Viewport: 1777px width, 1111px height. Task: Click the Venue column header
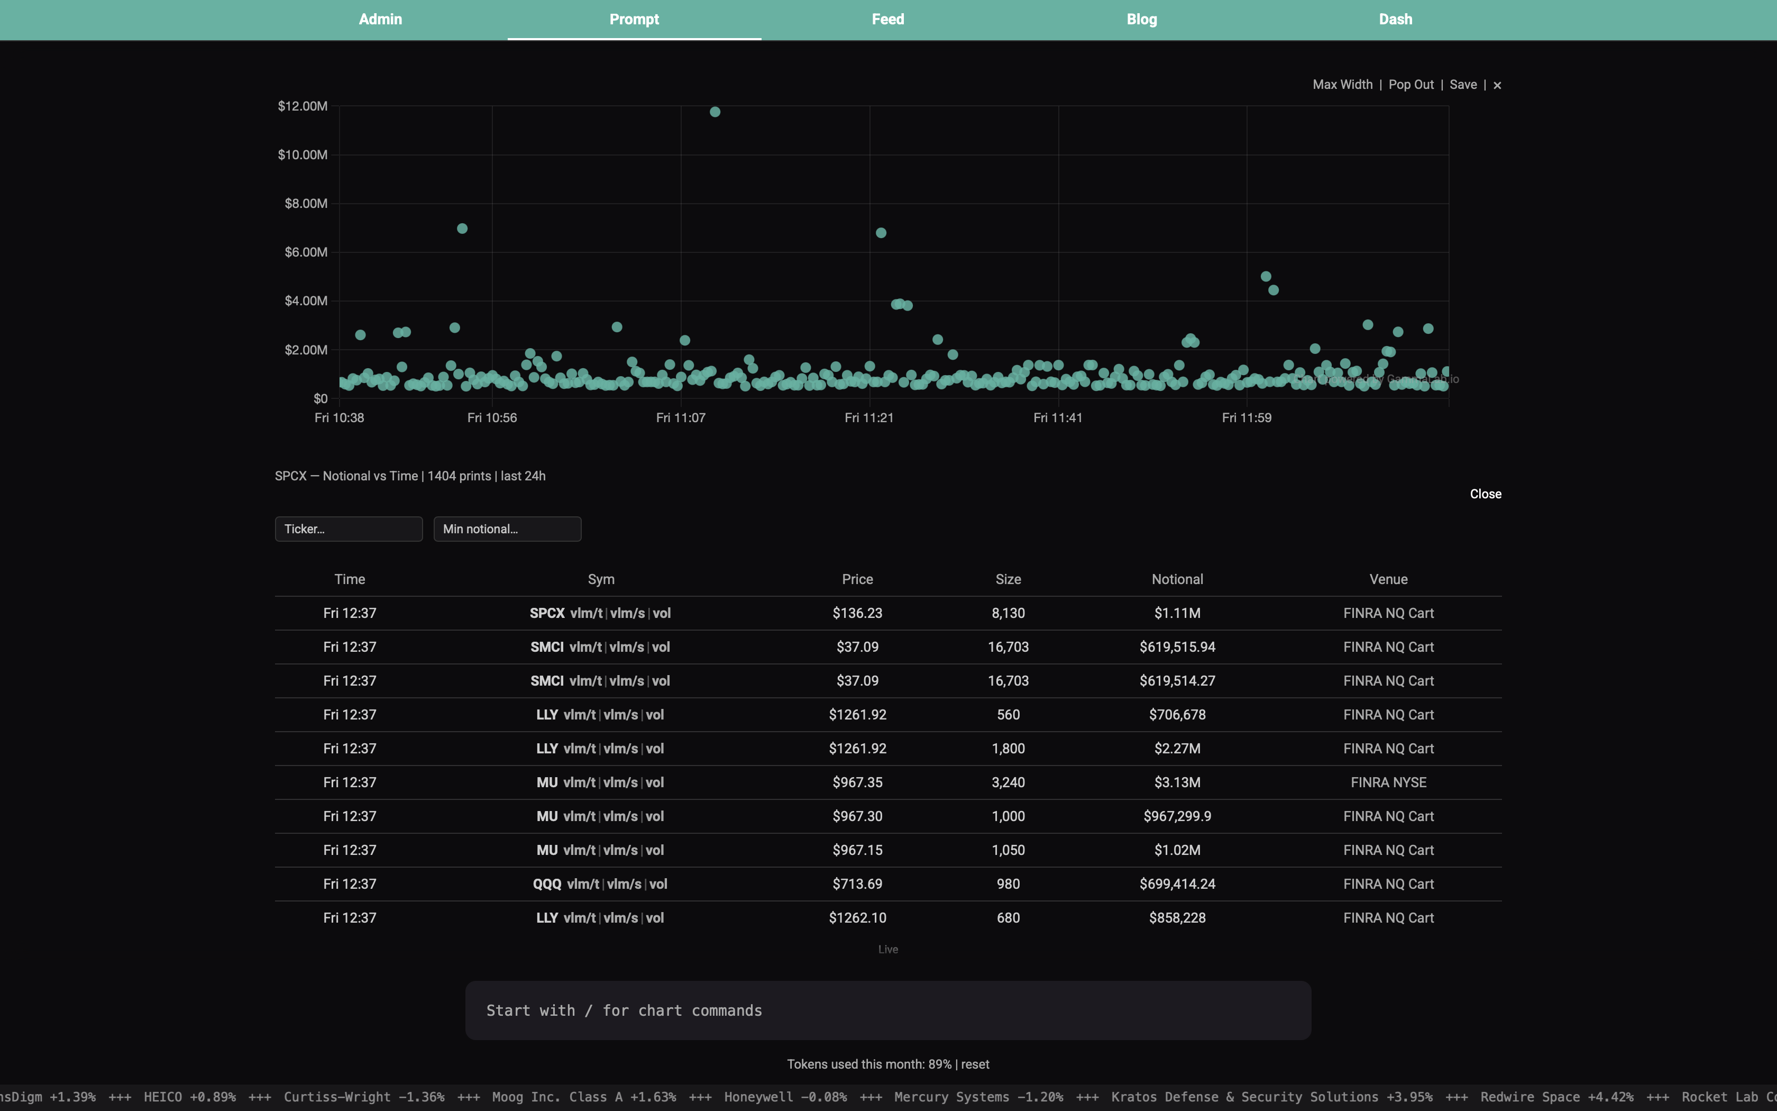point(1389,579)
